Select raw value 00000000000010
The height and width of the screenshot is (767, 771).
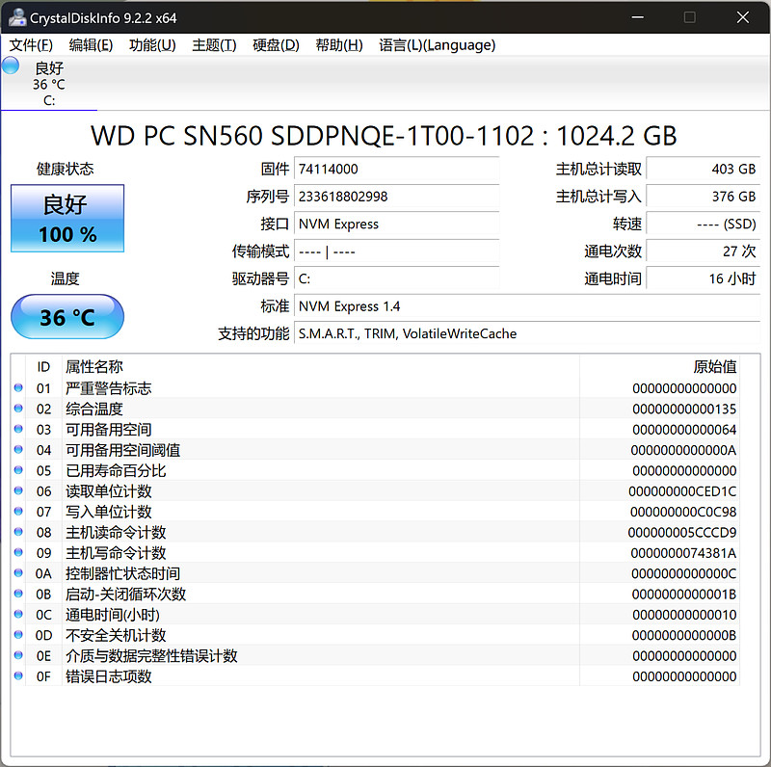tap(684, 615)
